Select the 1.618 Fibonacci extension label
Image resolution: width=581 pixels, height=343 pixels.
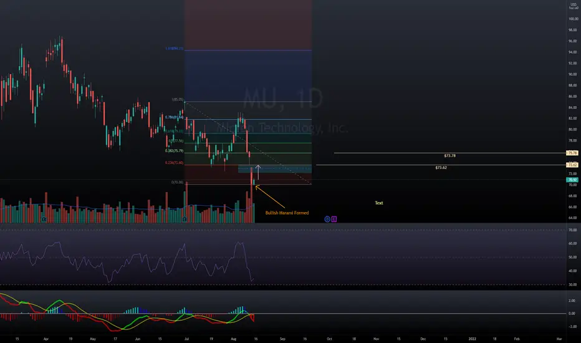(x=174, y=49)
